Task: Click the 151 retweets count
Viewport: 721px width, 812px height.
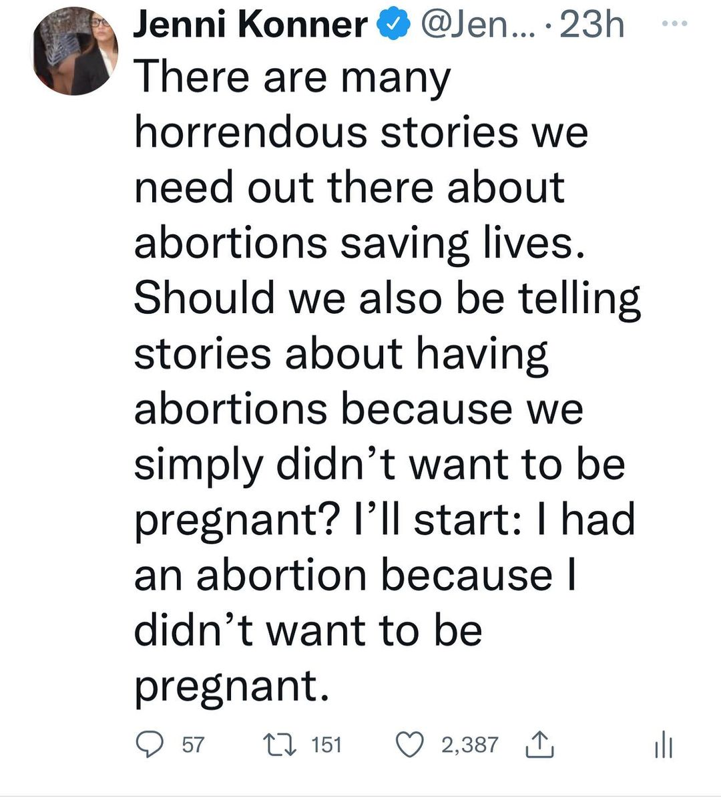Action: tap(326, 745)
